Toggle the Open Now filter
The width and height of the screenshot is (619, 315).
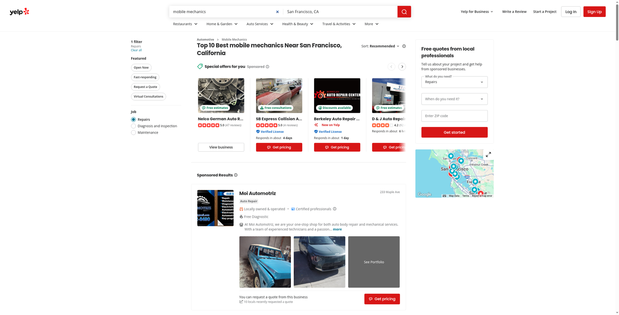pos(141,68)
